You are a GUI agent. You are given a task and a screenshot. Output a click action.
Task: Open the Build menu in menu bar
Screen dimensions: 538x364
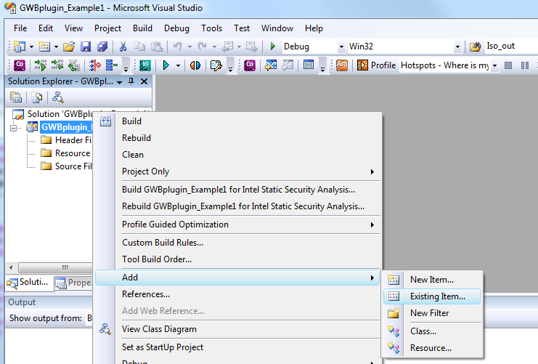142,28
